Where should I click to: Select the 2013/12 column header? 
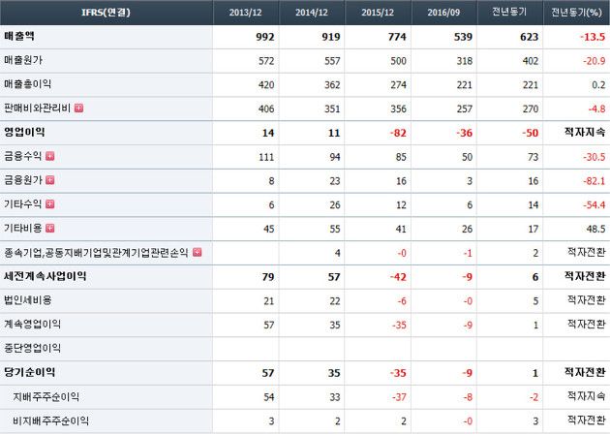246,12
